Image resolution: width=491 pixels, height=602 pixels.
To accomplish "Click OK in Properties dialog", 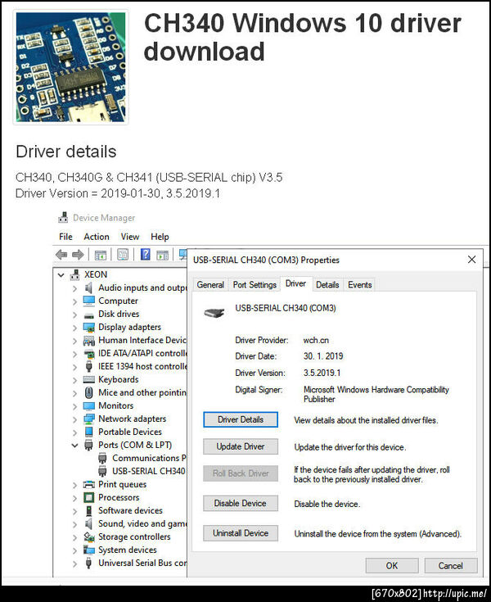I will tap(392, 566).
